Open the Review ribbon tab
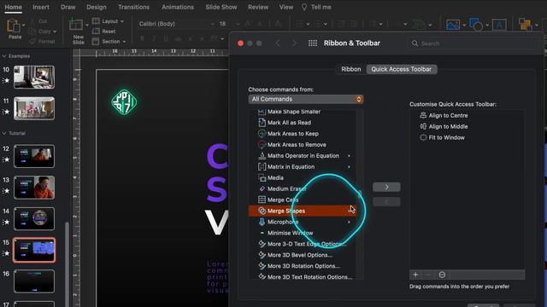 click(x=258, y=7)
